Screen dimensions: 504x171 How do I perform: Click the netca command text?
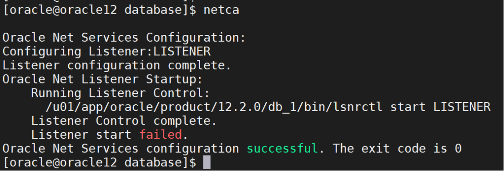pos(221,10)
